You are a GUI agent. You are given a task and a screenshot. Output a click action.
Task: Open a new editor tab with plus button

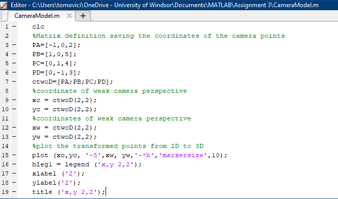pos(83,16)
